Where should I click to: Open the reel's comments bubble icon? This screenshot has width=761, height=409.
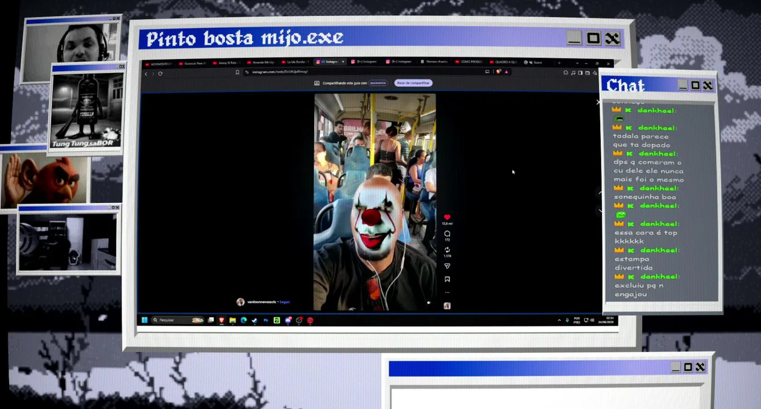[447, 233]
